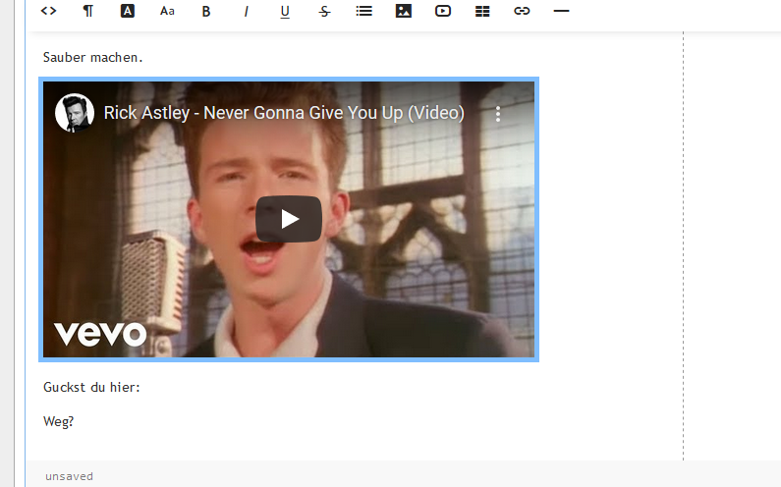Toggle strikethrough formatting
The height and width of the screenshot is (487, 781).
[x=324, y=12]
